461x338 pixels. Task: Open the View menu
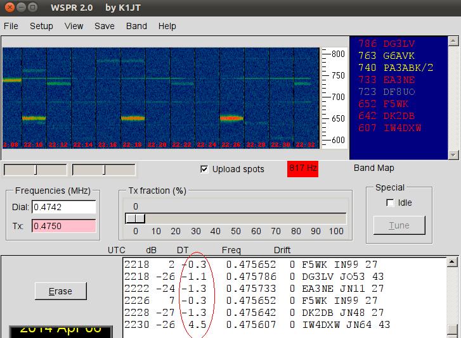tap(74, 26)
